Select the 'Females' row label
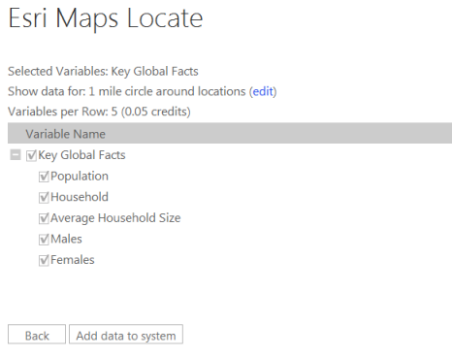452x357 pixels. coord(73,260)
